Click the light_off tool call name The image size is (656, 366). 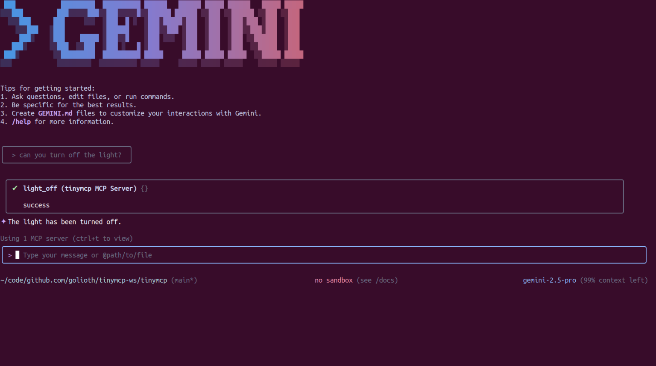tap(40, 189)
